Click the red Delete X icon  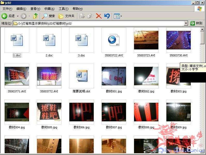pyautogui.click(x=99, y=16)
